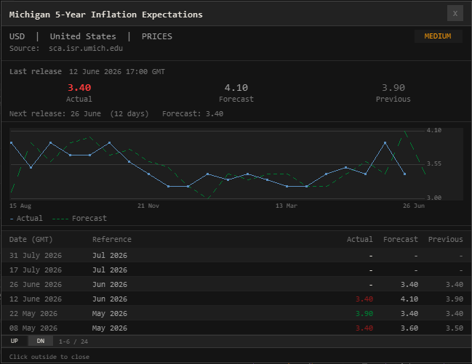Click the red 3.40 actual headline value
The width and height of the screenshot is (472, 364).
point(79,87)
